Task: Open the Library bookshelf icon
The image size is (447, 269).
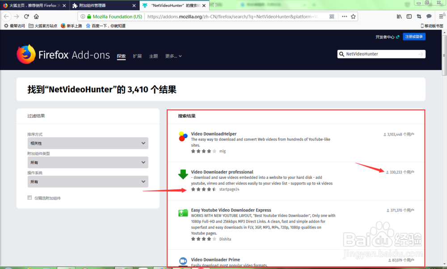Action: coord(399,17)
